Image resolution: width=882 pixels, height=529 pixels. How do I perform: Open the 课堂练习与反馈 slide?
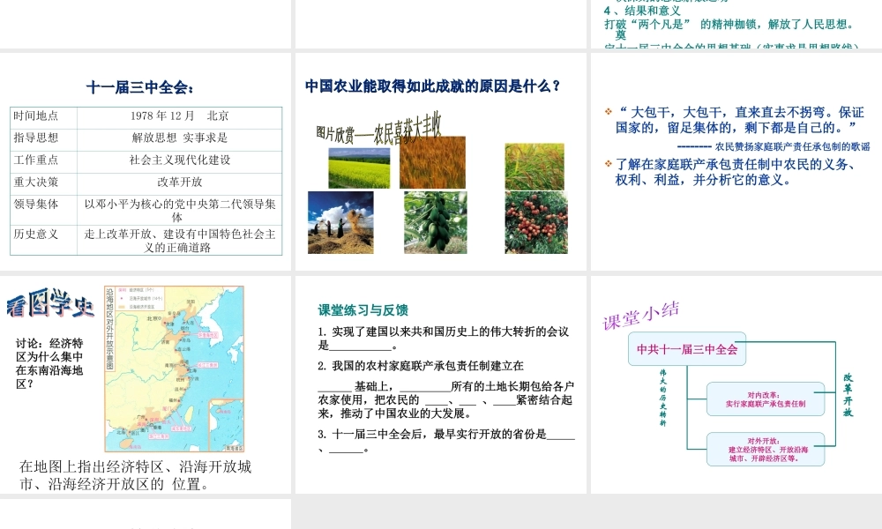(440, 385)
